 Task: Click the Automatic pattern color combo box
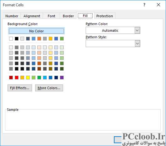coord(113,30)
